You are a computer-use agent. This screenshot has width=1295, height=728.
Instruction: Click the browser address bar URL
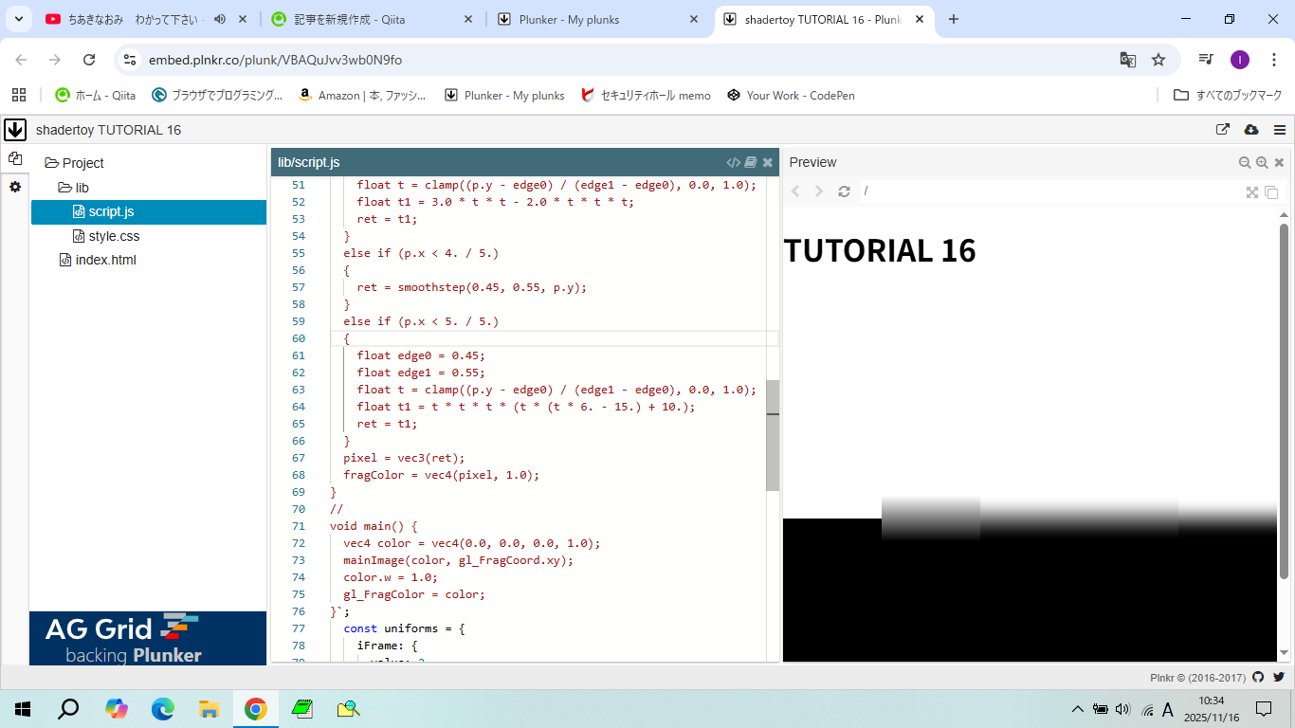276,60
